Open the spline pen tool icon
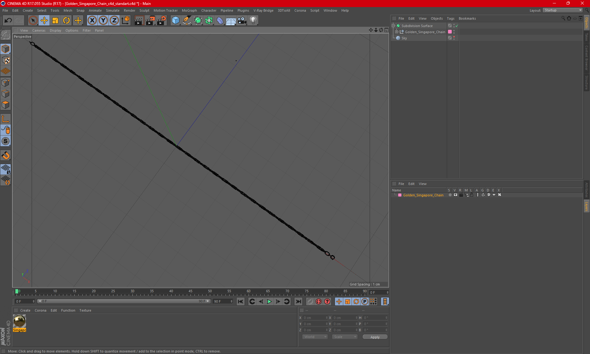The height and width of the screenshot is (354, 590). pyautogui.click(x=187, y=21)
